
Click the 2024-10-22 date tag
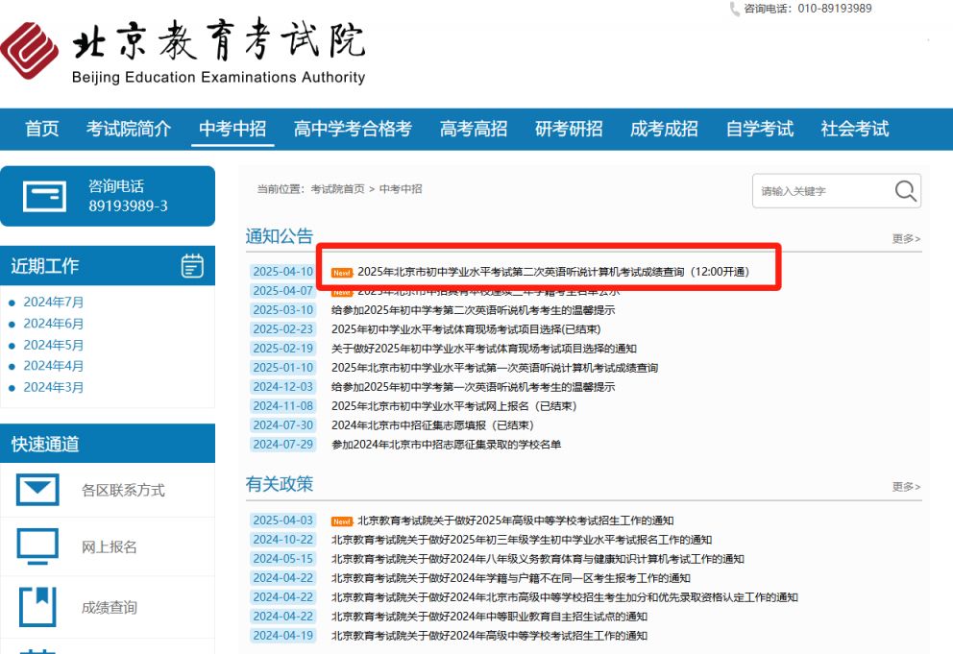point(283,540)
